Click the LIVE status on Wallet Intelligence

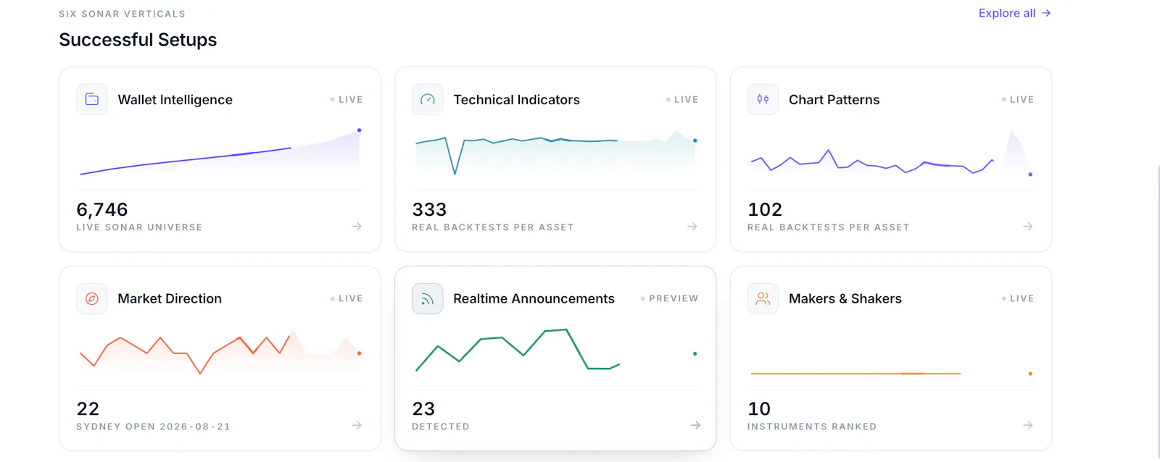click(347, 99)
